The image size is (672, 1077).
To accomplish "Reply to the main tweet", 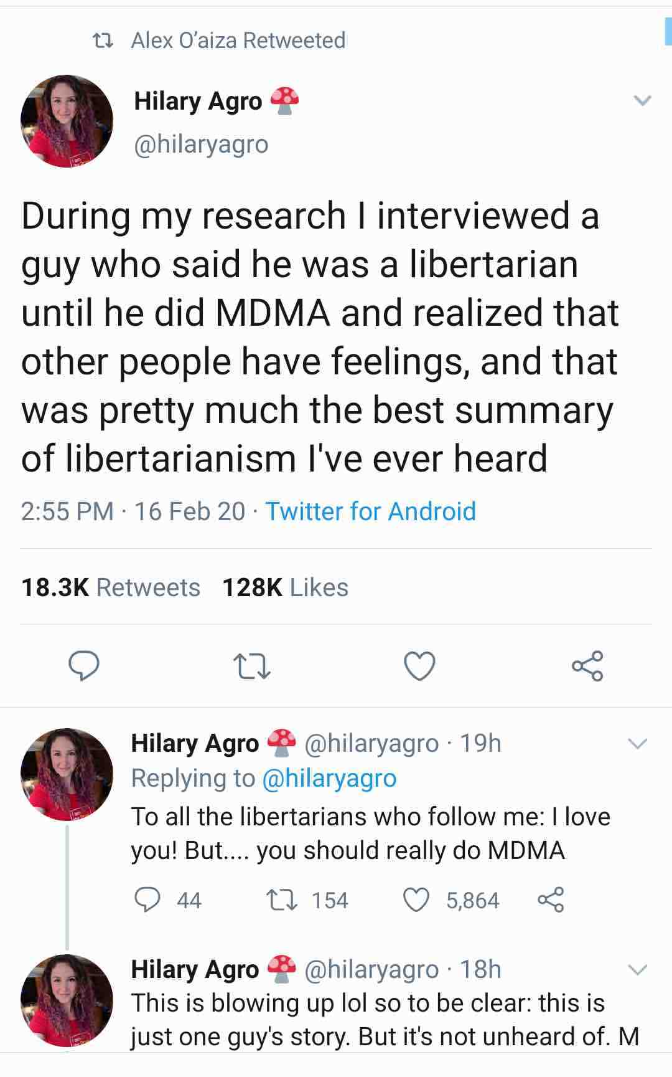I will tap(83, 665).
